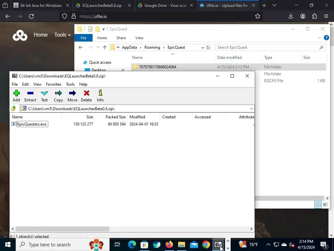
Task: Open Firefox application hamburger menu
Action: click(326, 16)
